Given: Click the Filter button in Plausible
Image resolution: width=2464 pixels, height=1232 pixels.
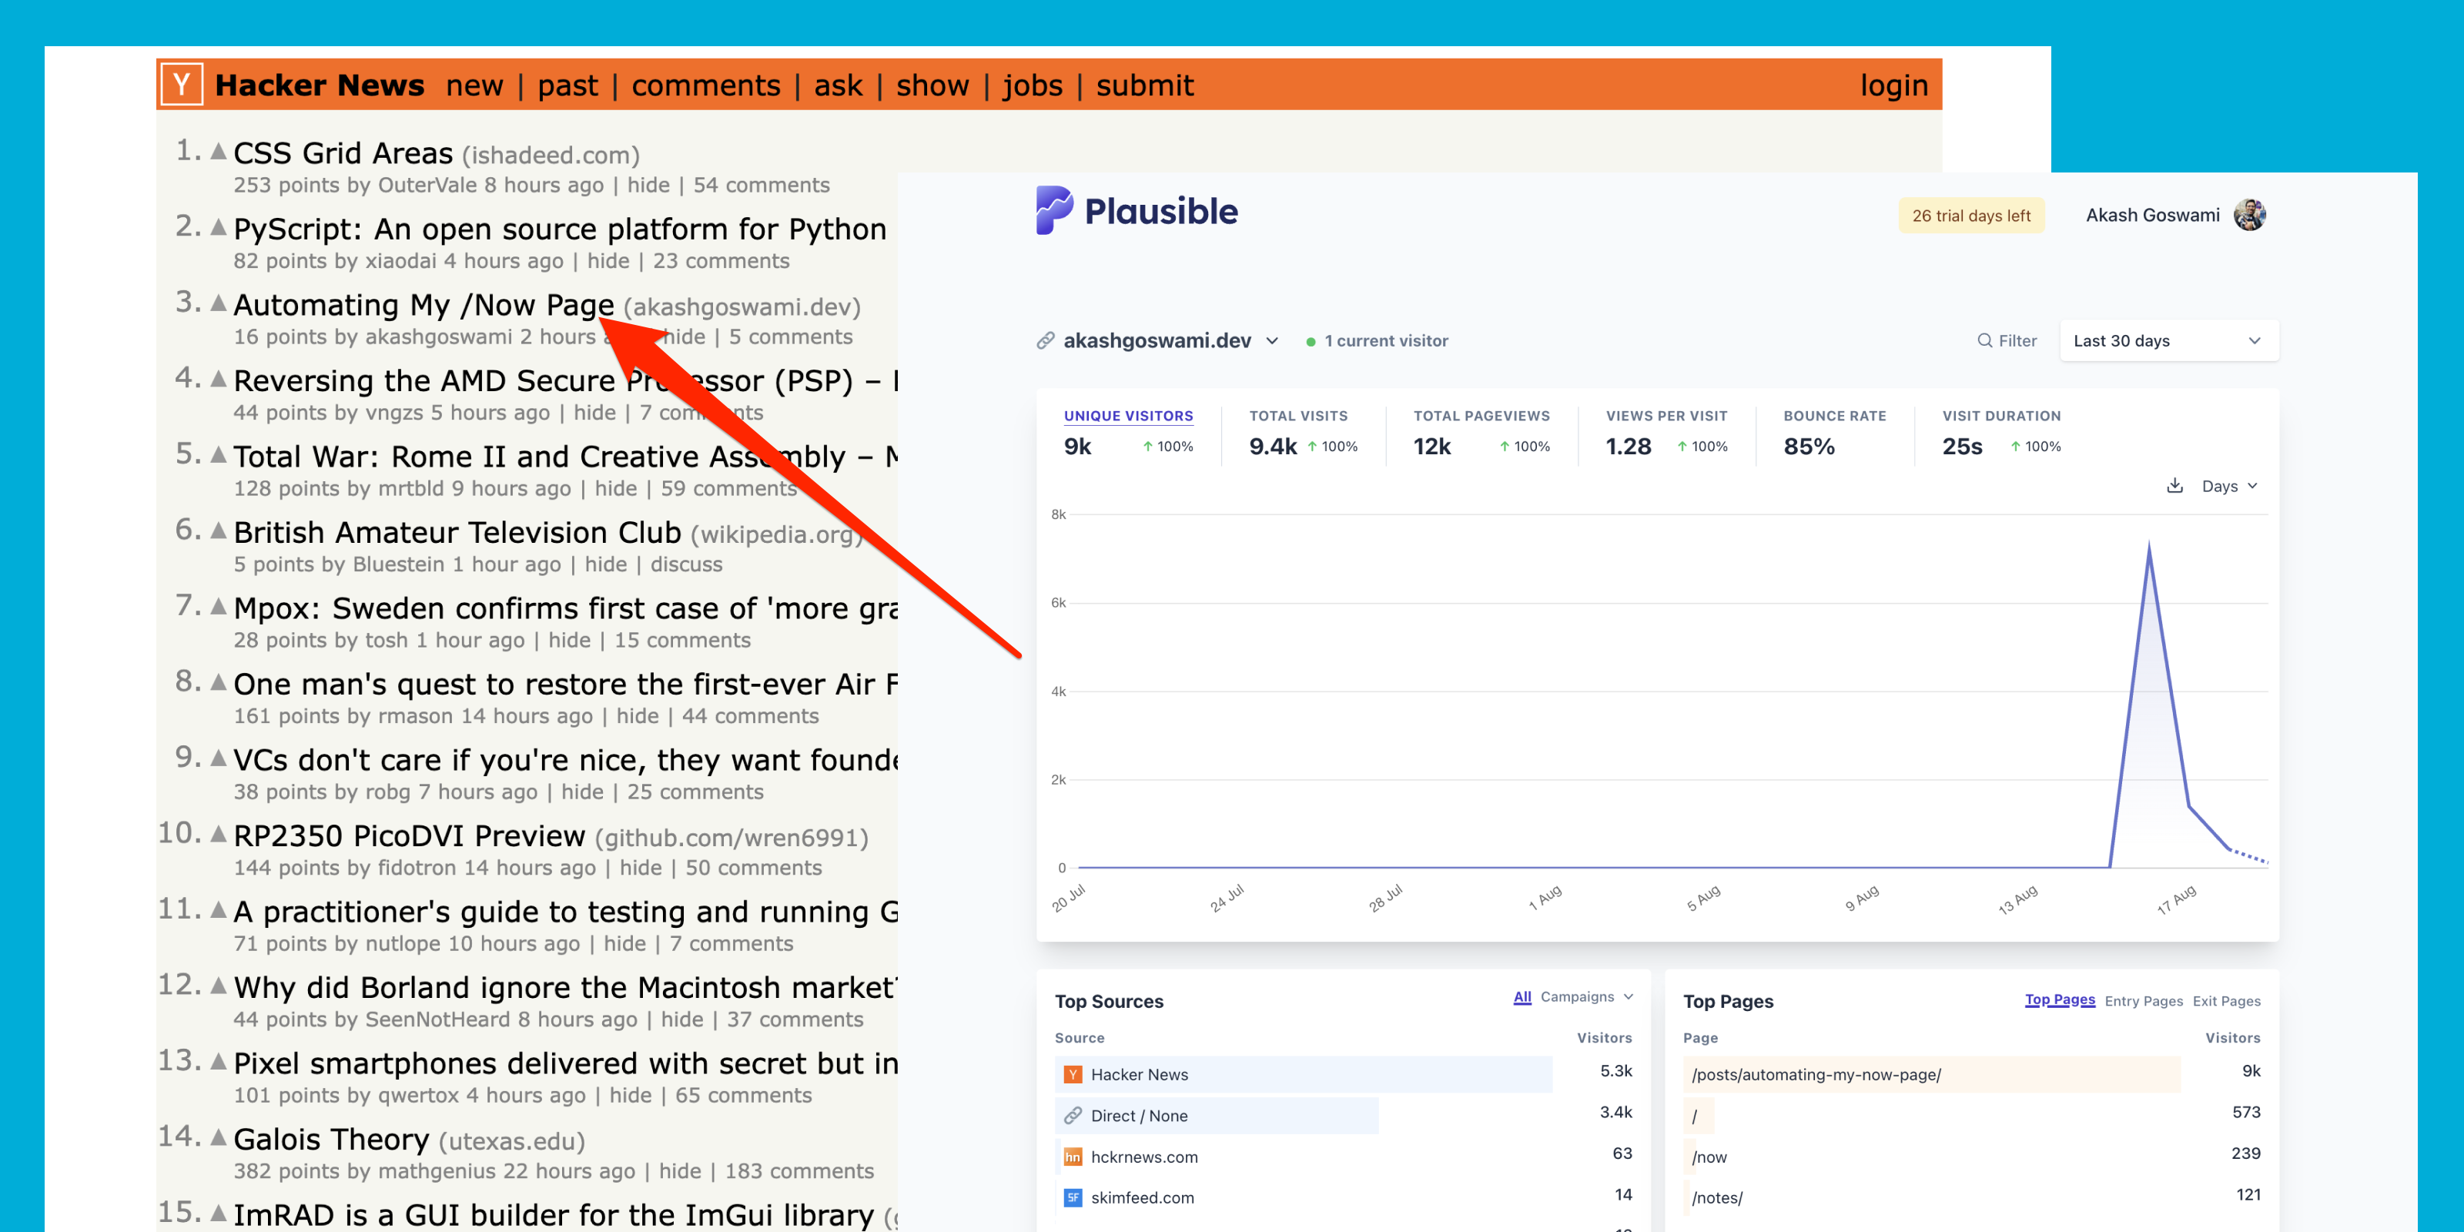Looking at the screenshot, I should coord(2007,340).
